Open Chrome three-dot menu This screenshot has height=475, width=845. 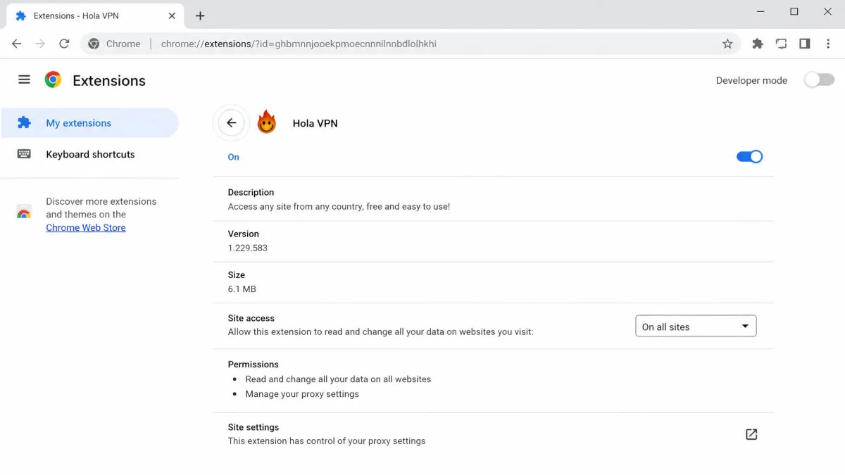[x=829, y=44]
